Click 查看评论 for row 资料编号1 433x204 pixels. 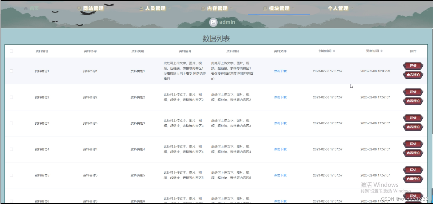coord(413,75)
